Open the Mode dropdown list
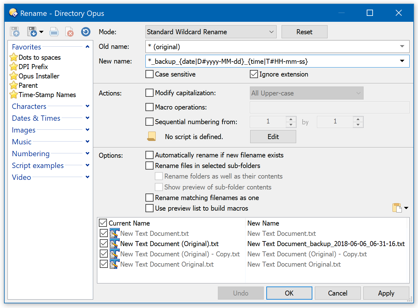Image resolution: width=418 pixels, height=308 pixels. click(x=211, y=32)
